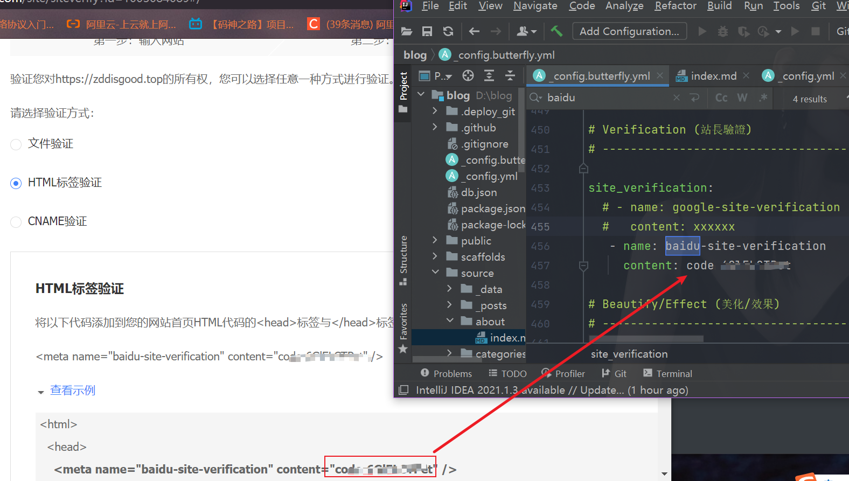This screenshot has height=481, width=849.
Task: Click the Stop square icon
Action: pyautogui.click(x=816, y=31)
